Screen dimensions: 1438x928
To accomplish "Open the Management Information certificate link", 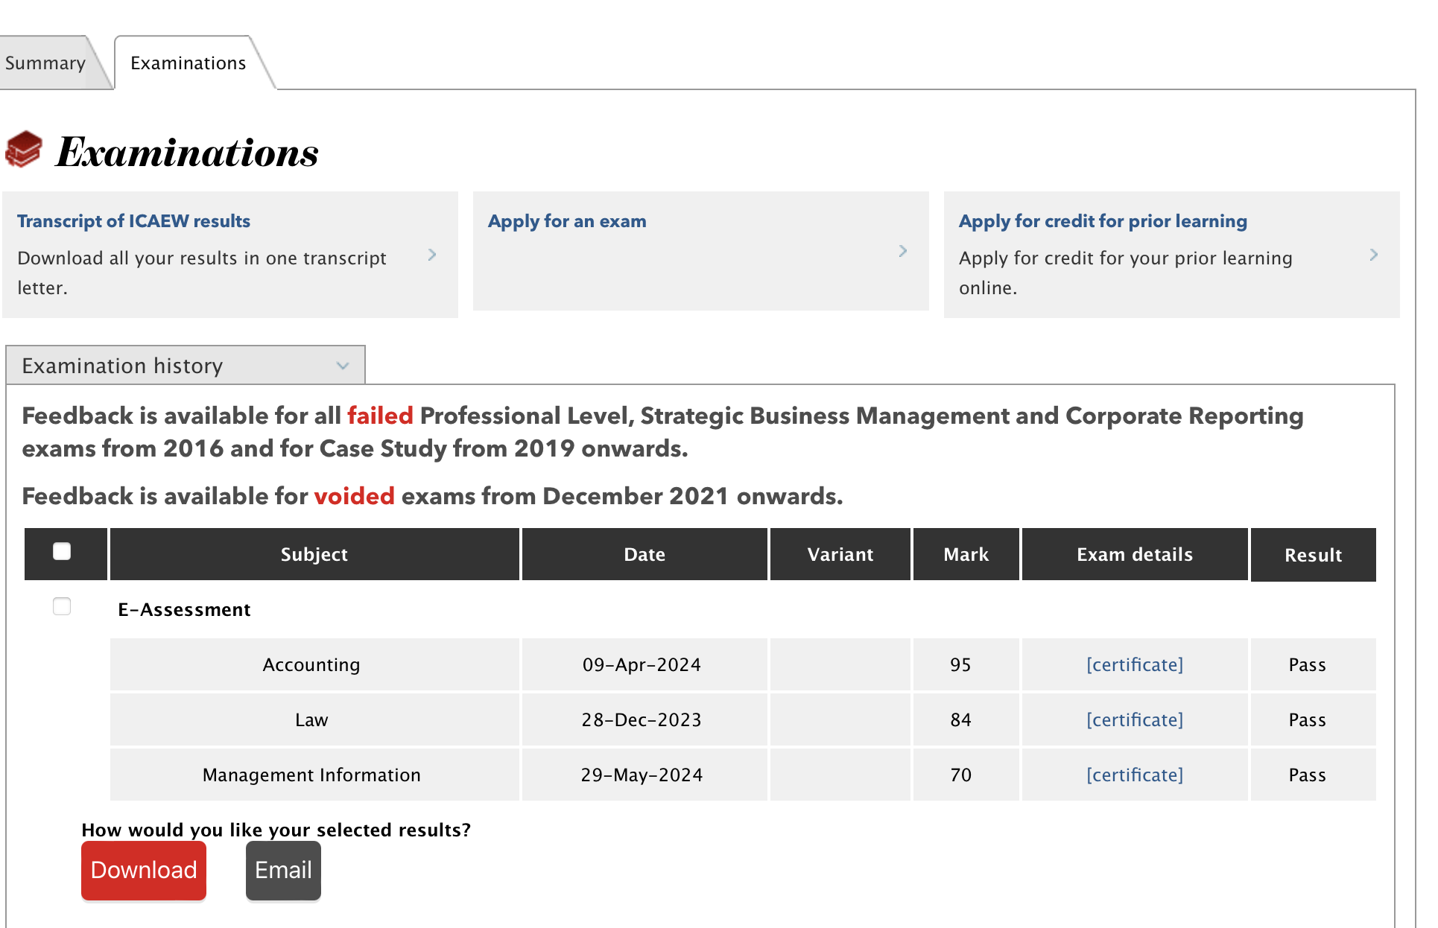I will [1134, 775].
